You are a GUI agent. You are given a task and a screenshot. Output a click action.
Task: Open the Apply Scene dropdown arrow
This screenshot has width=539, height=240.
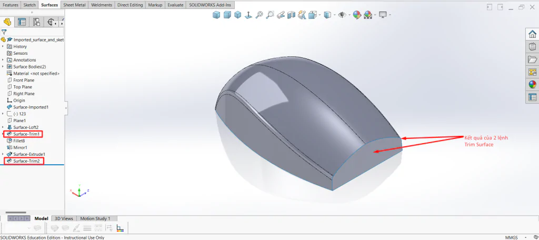click(x=375, y=15)
